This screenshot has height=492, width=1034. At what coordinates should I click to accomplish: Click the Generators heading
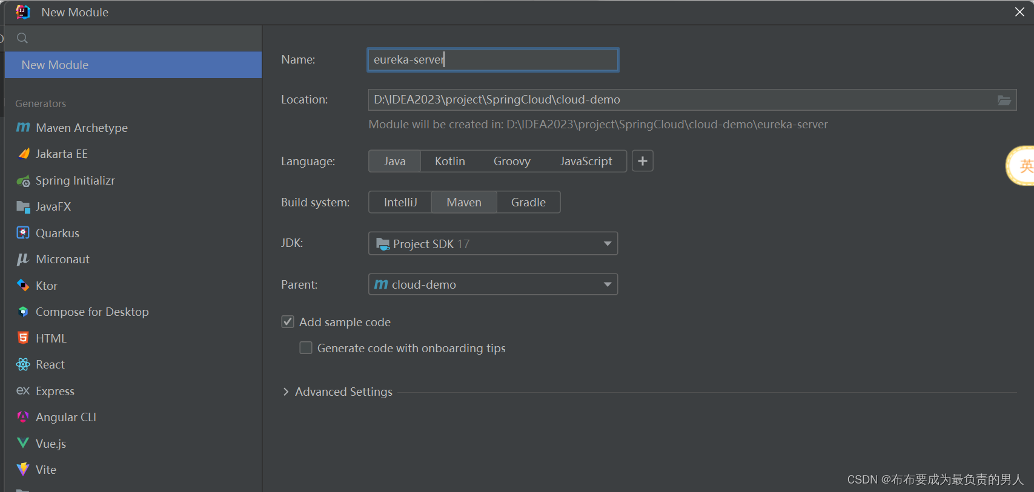pos(41,103)
